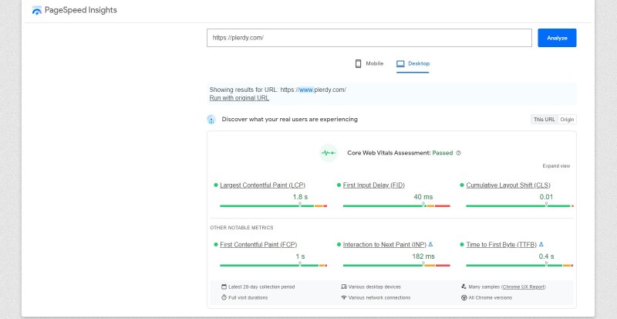617x319 pixels.
Task: Click the stopwatch icon beside Full visit durations
Action: point(224,297)
